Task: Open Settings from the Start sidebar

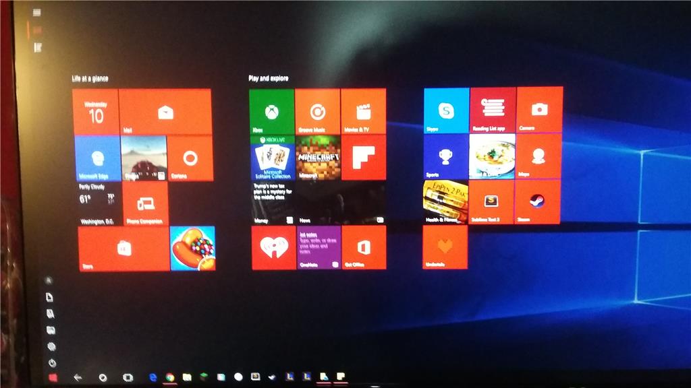Action: click(x=51, y=347)
